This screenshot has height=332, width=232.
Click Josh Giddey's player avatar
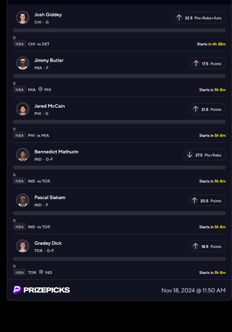coord(23,18)
